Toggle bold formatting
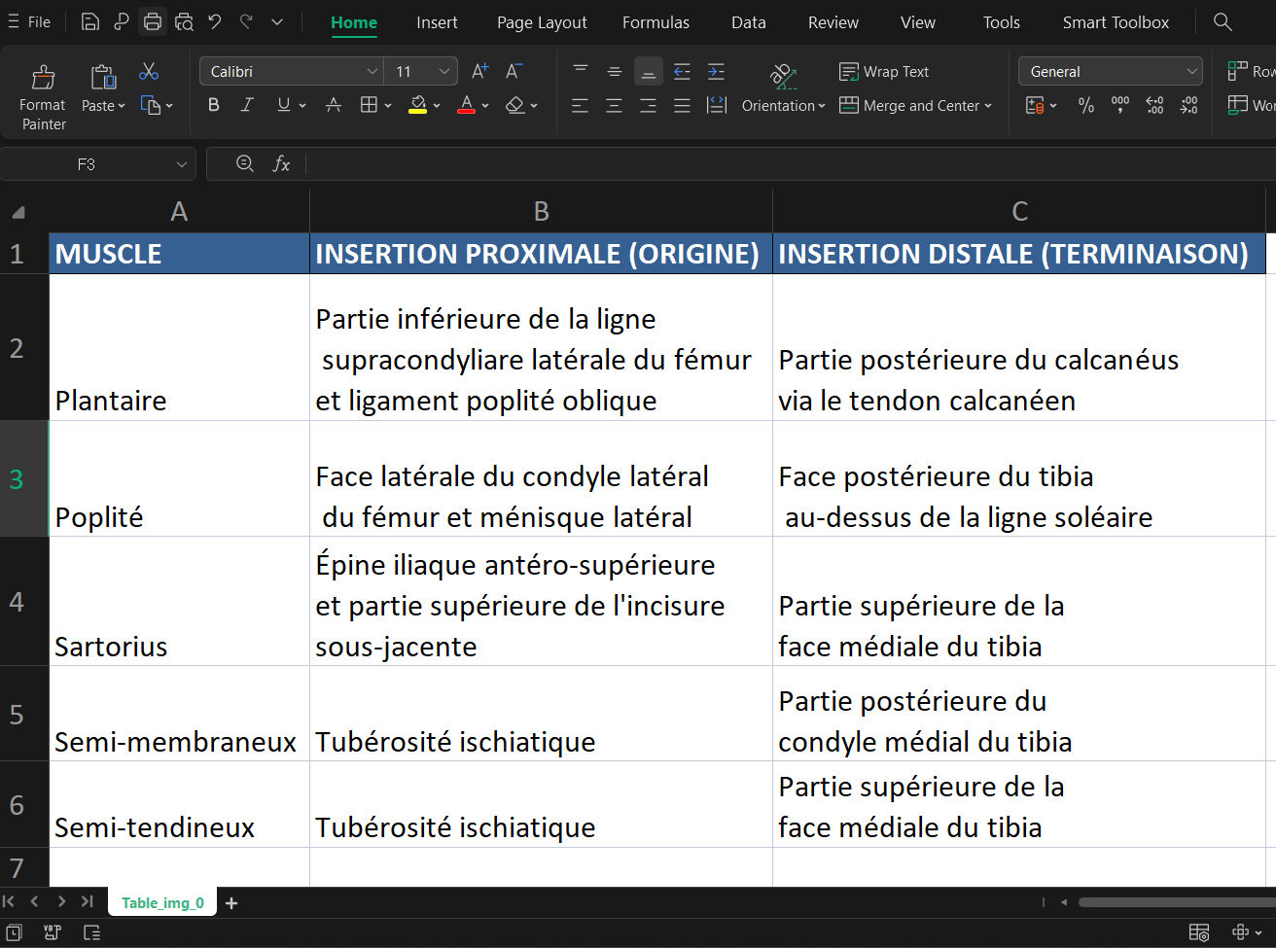Image resolution: width=1276 pixels, height=948 pixels. [x=213, y=105]
